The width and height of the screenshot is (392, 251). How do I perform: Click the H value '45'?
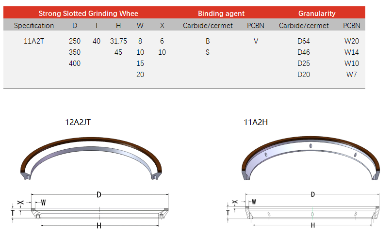tap(118, 52)
